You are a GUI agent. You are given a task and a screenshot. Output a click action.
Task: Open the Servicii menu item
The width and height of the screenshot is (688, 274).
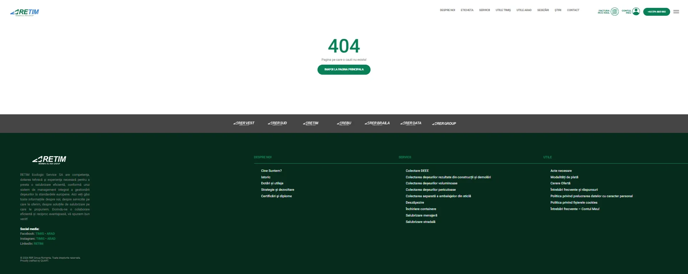(484, 10)
